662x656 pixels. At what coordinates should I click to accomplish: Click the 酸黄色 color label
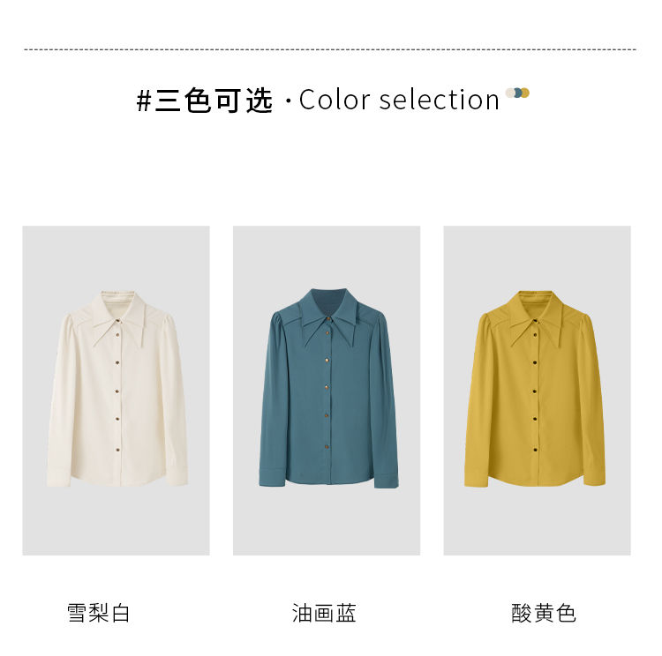[544, 613]
